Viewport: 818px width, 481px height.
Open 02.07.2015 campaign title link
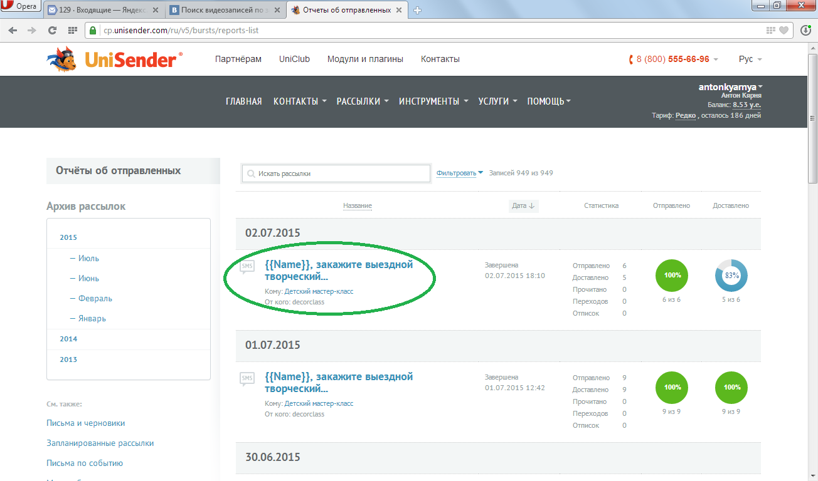[339, 271]
